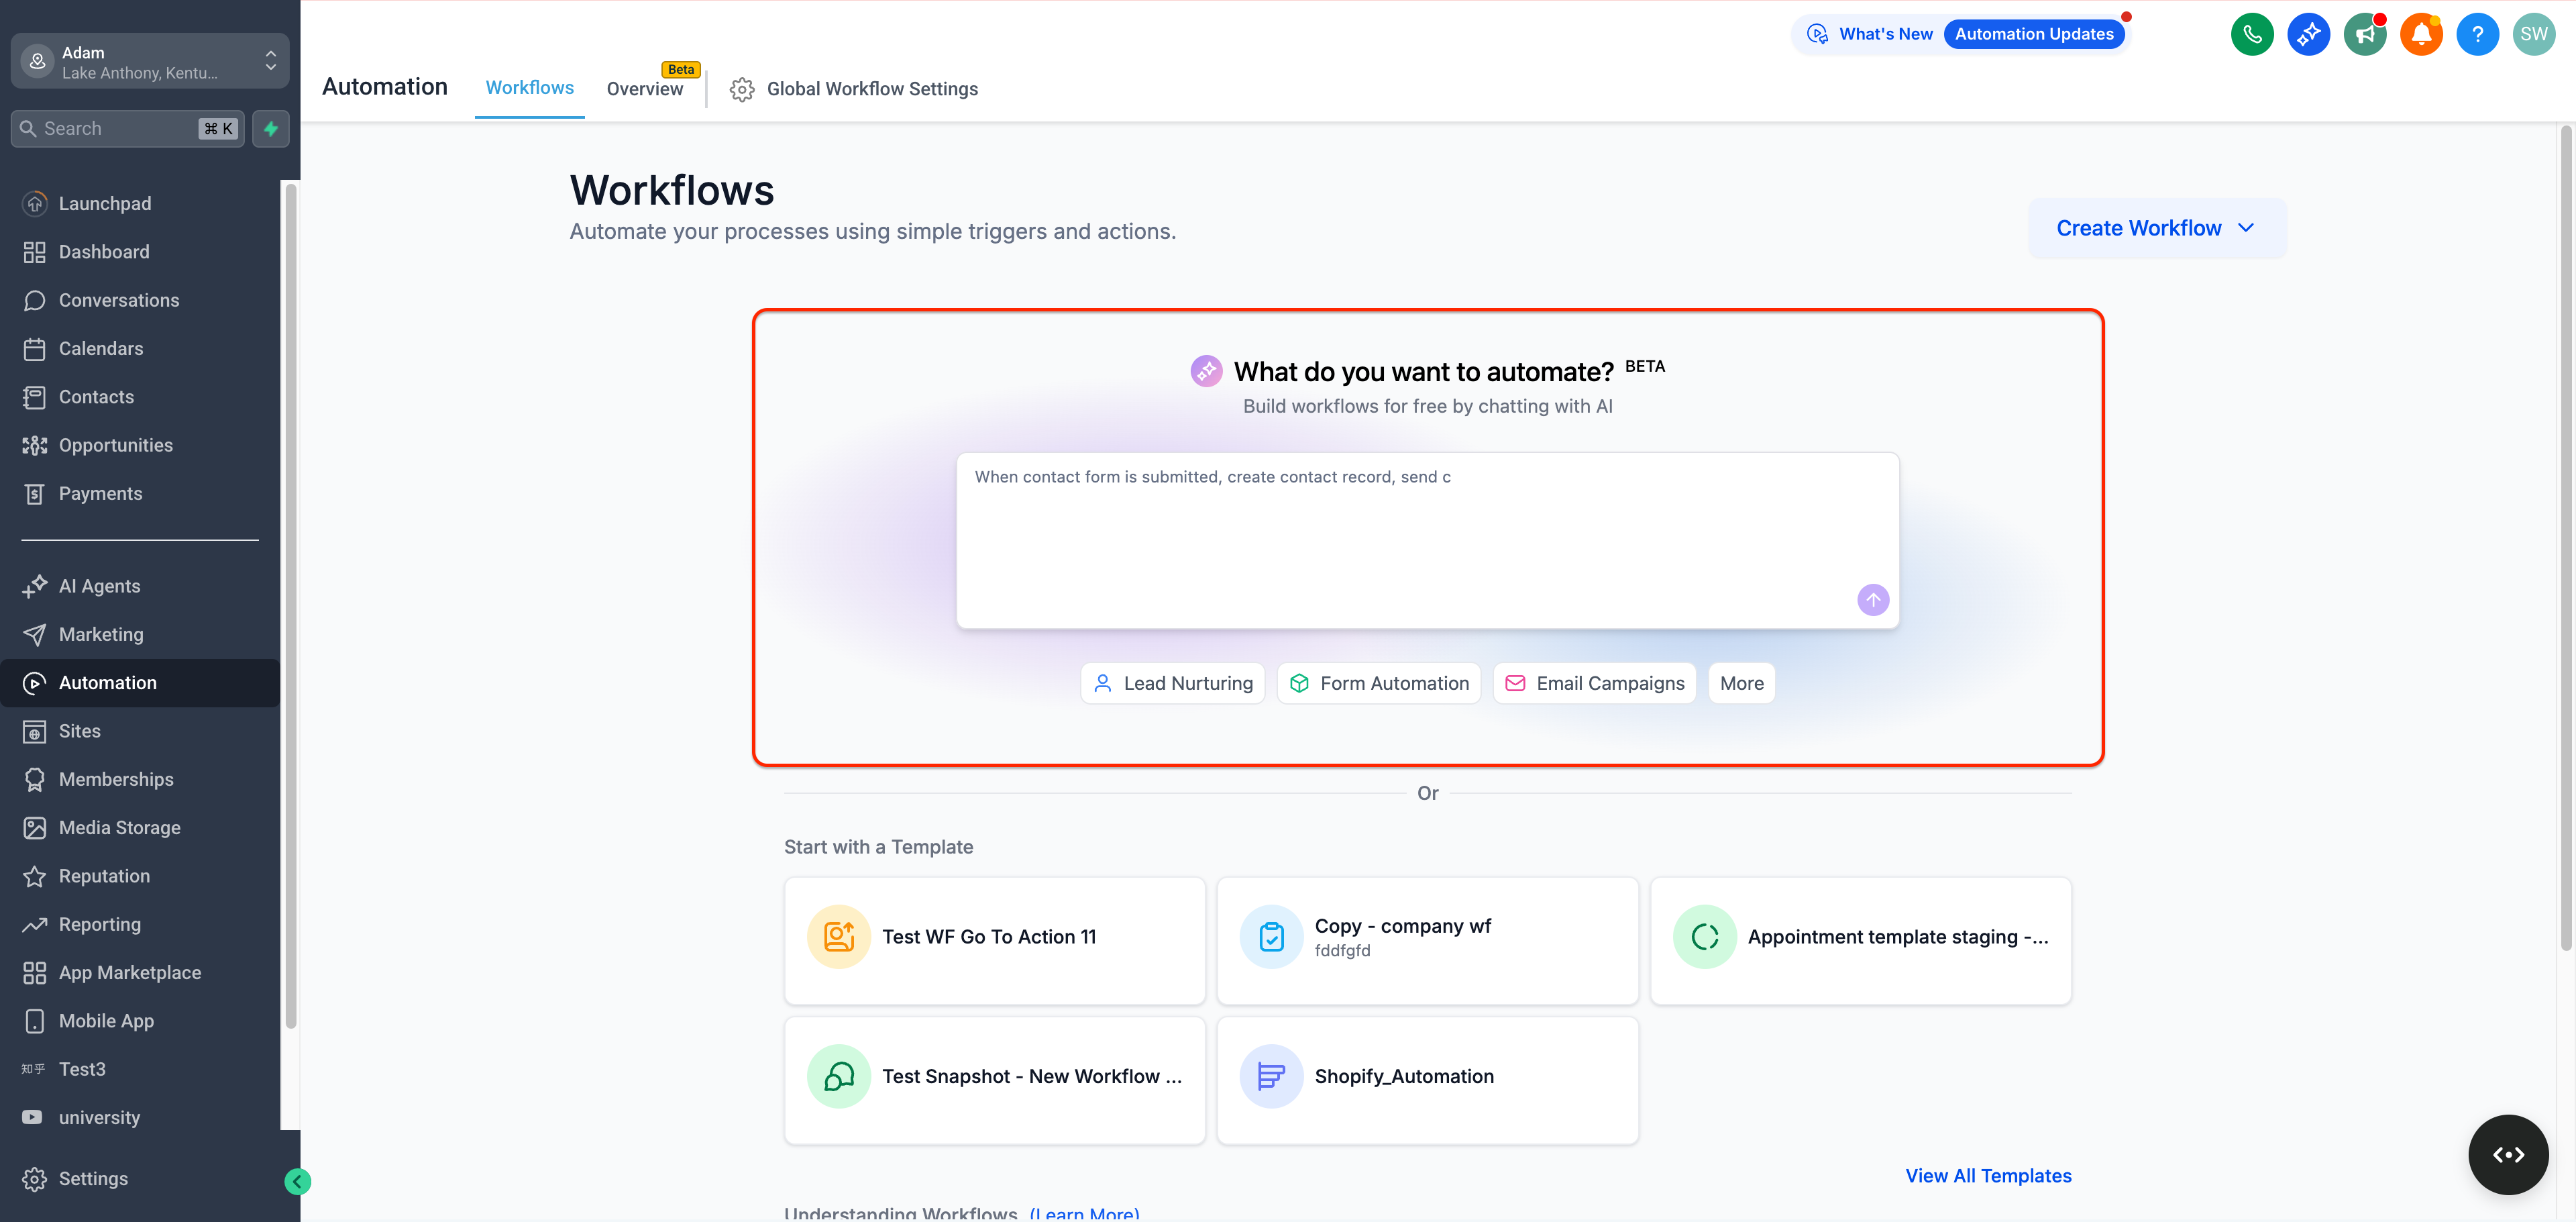
Task: Open the Adam account location switcher
Action: [x=150, y=62]
